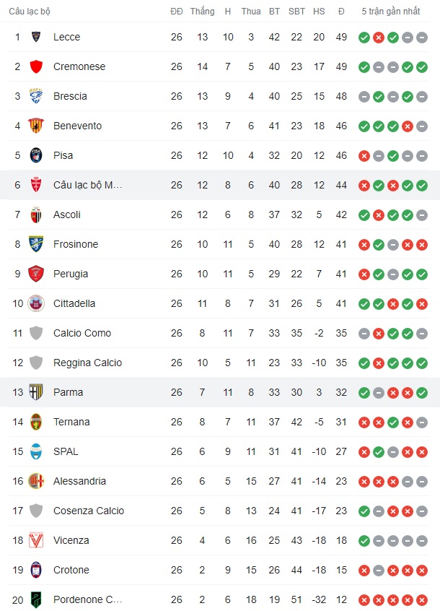Image resolution: width=440 pixels, height=611 pixels.
Task: Click the Vicenza team logo
Action: (36, 540)
